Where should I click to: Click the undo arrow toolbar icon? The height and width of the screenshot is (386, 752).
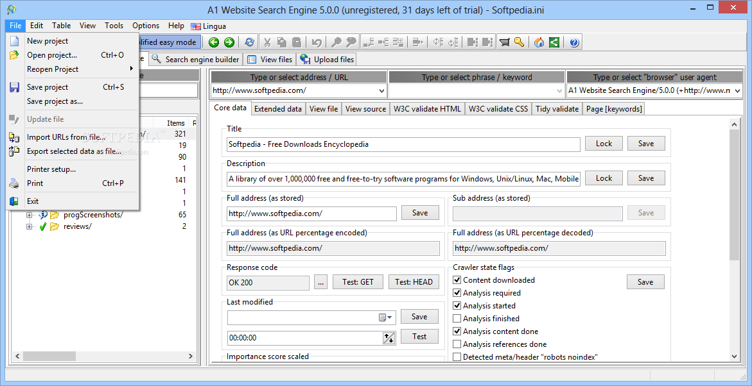[317, 42]
